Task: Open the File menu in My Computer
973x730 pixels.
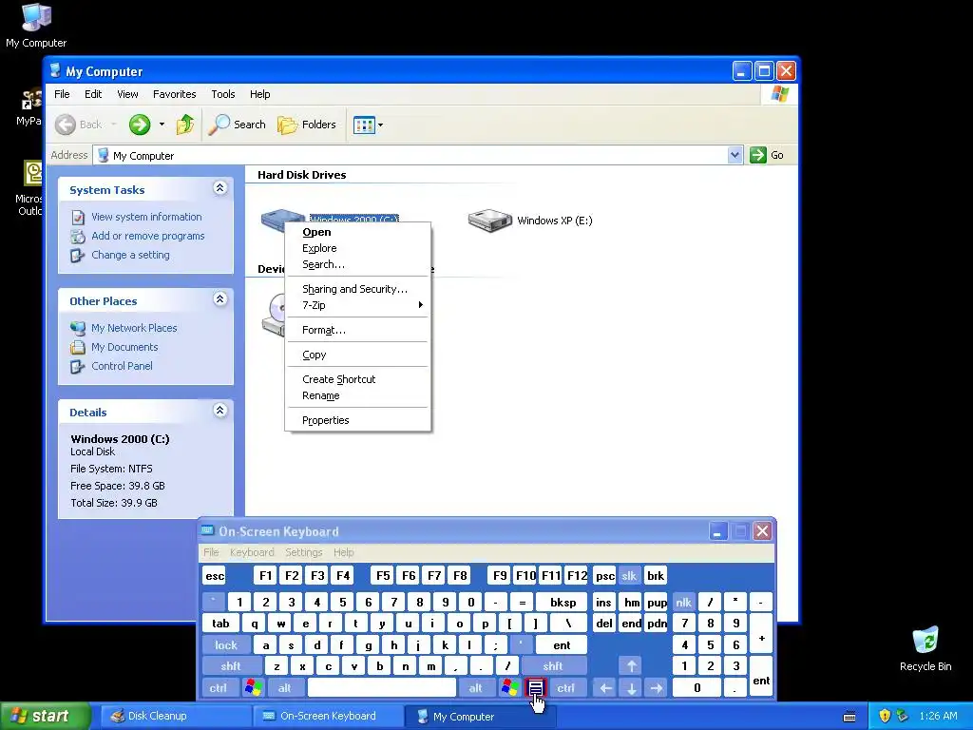Action: [62, 94]
